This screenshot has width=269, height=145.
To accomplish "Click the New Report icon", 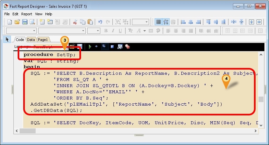I will click(x=9, y=22).
